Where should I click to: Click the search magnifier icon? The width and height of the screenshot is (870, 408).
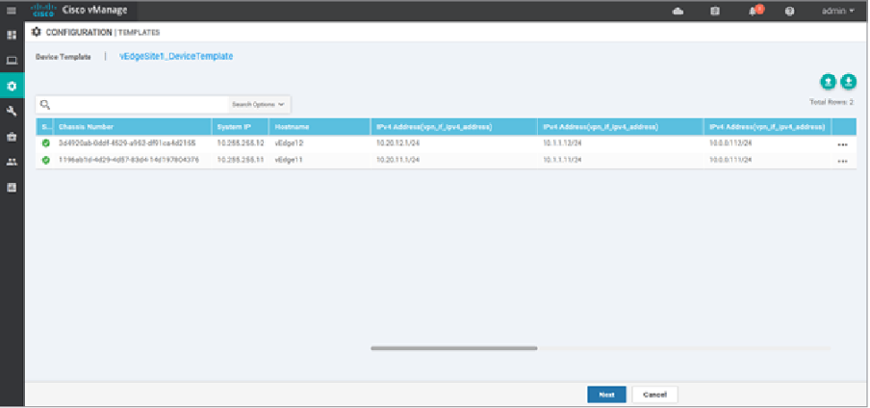tap(45, 104)
